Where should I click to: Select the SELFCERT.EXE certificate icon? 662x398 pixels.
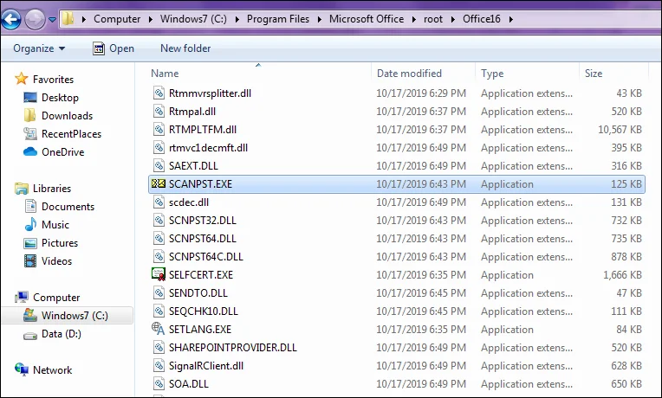[159, 274]
